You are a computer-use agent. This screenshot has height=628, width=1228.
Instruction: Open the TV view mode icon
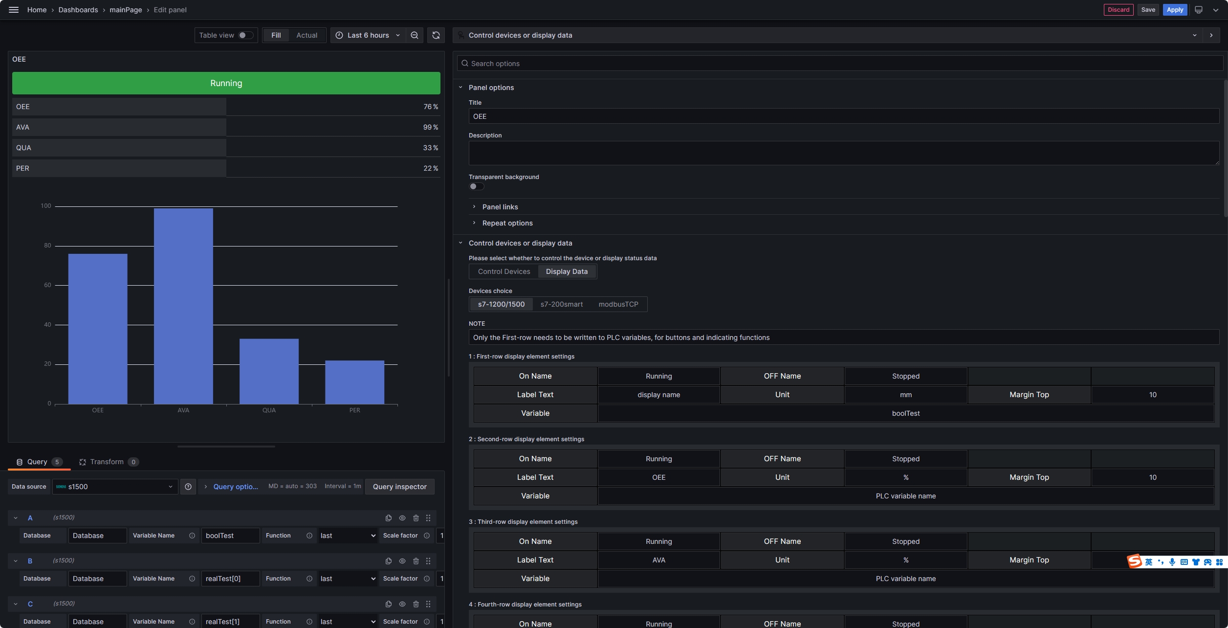tap(1198, 10)
